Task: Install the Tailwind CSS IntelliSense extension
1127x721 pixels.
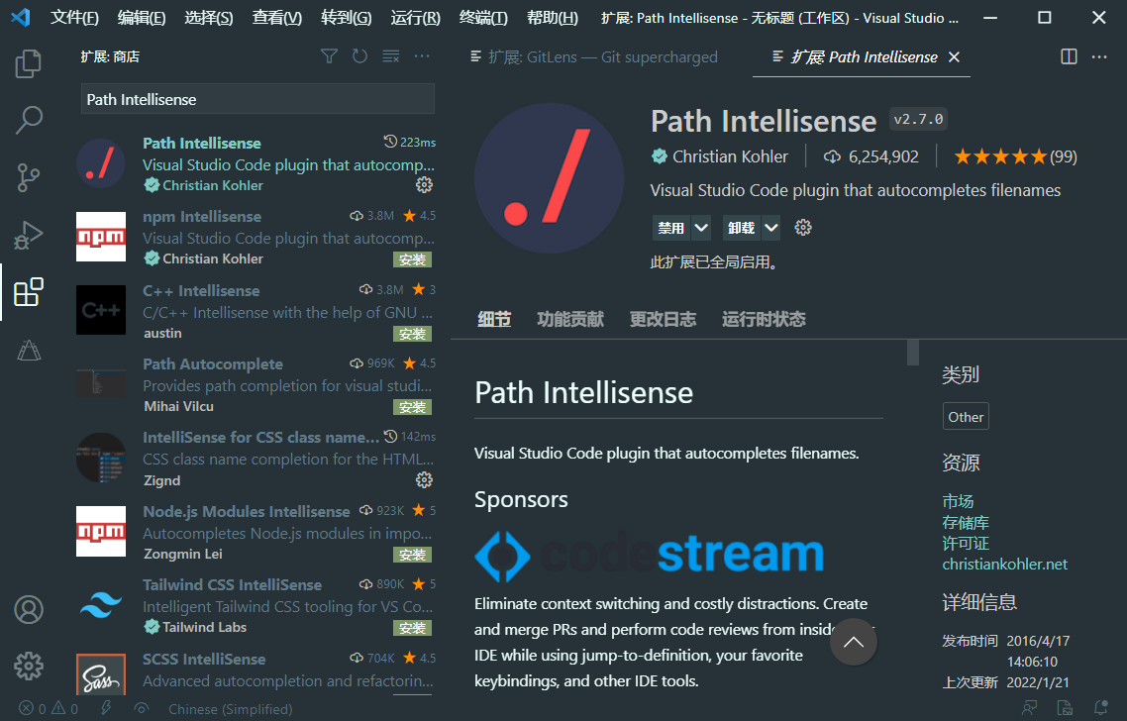Action: pyautogui.click(x=413, y=628)
